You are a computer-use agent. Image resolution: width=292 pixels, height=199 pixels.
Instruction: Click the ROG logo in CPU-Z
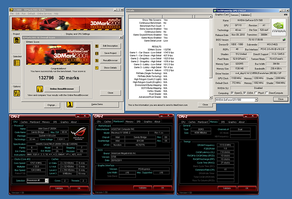click(x=79, y=133)
